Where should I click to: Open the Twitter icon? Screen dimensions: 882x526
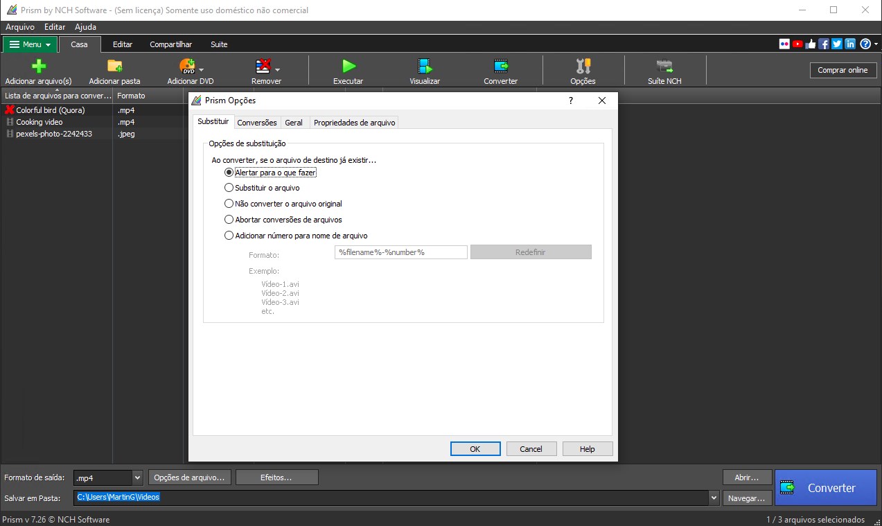click(x=837, y=44)
